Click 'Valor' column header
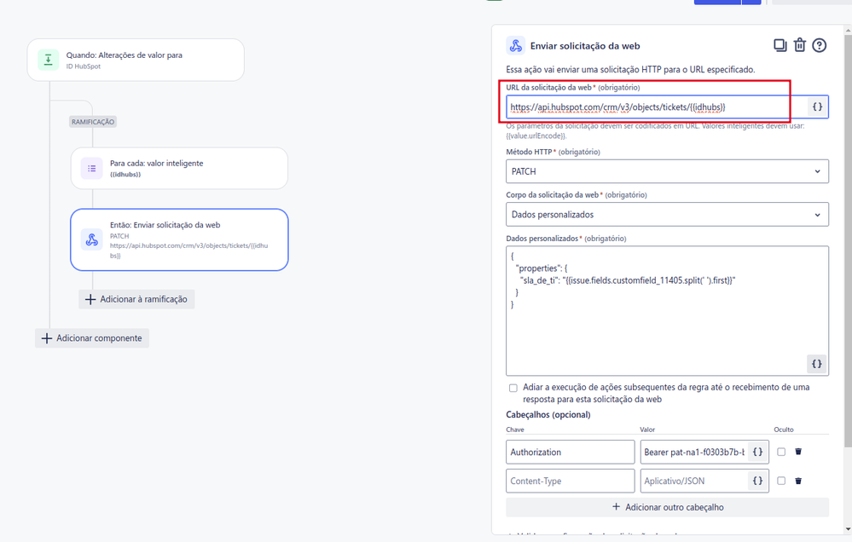This screenshot has height=542, width=852. (647, 430)
